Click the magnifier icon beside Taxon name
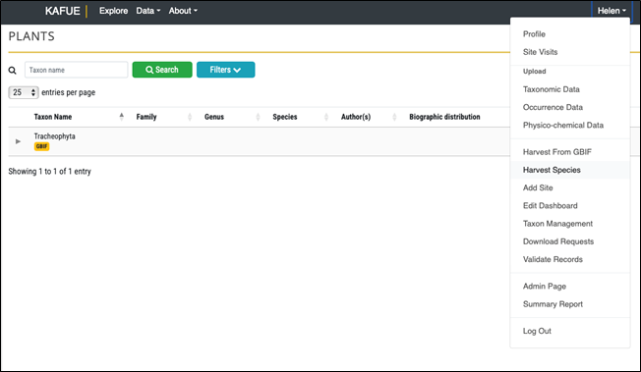 13,71
